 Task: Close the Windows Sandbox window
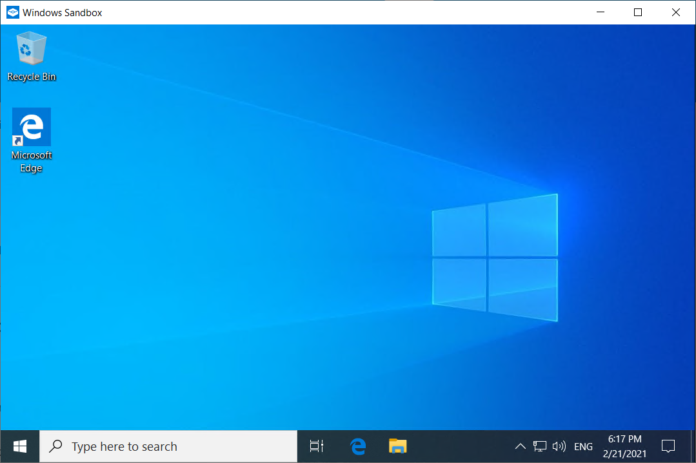675,12
